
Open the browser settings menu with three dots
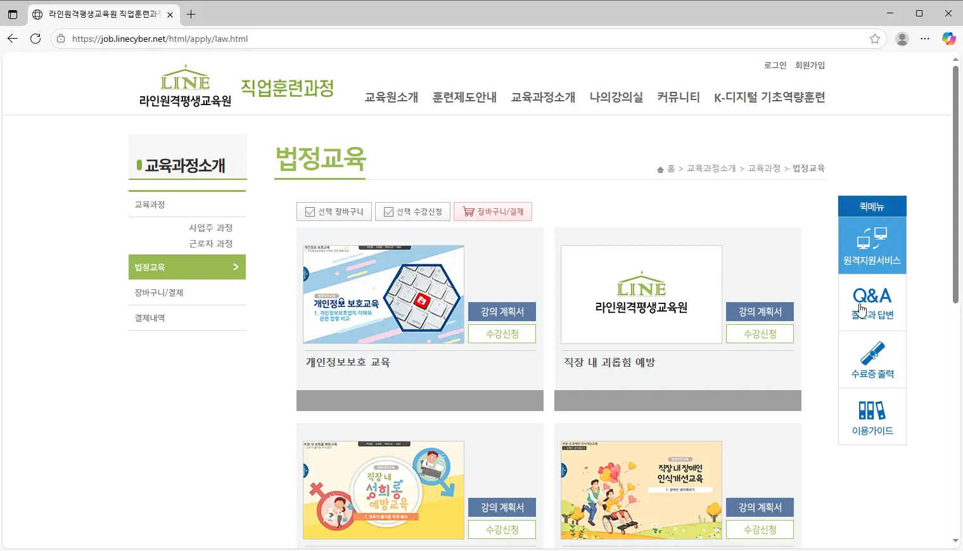(x=925, y=39)
